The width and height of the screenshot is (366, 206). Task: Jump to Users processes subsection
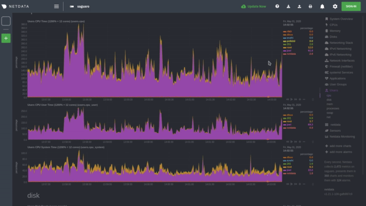[333, 108]
